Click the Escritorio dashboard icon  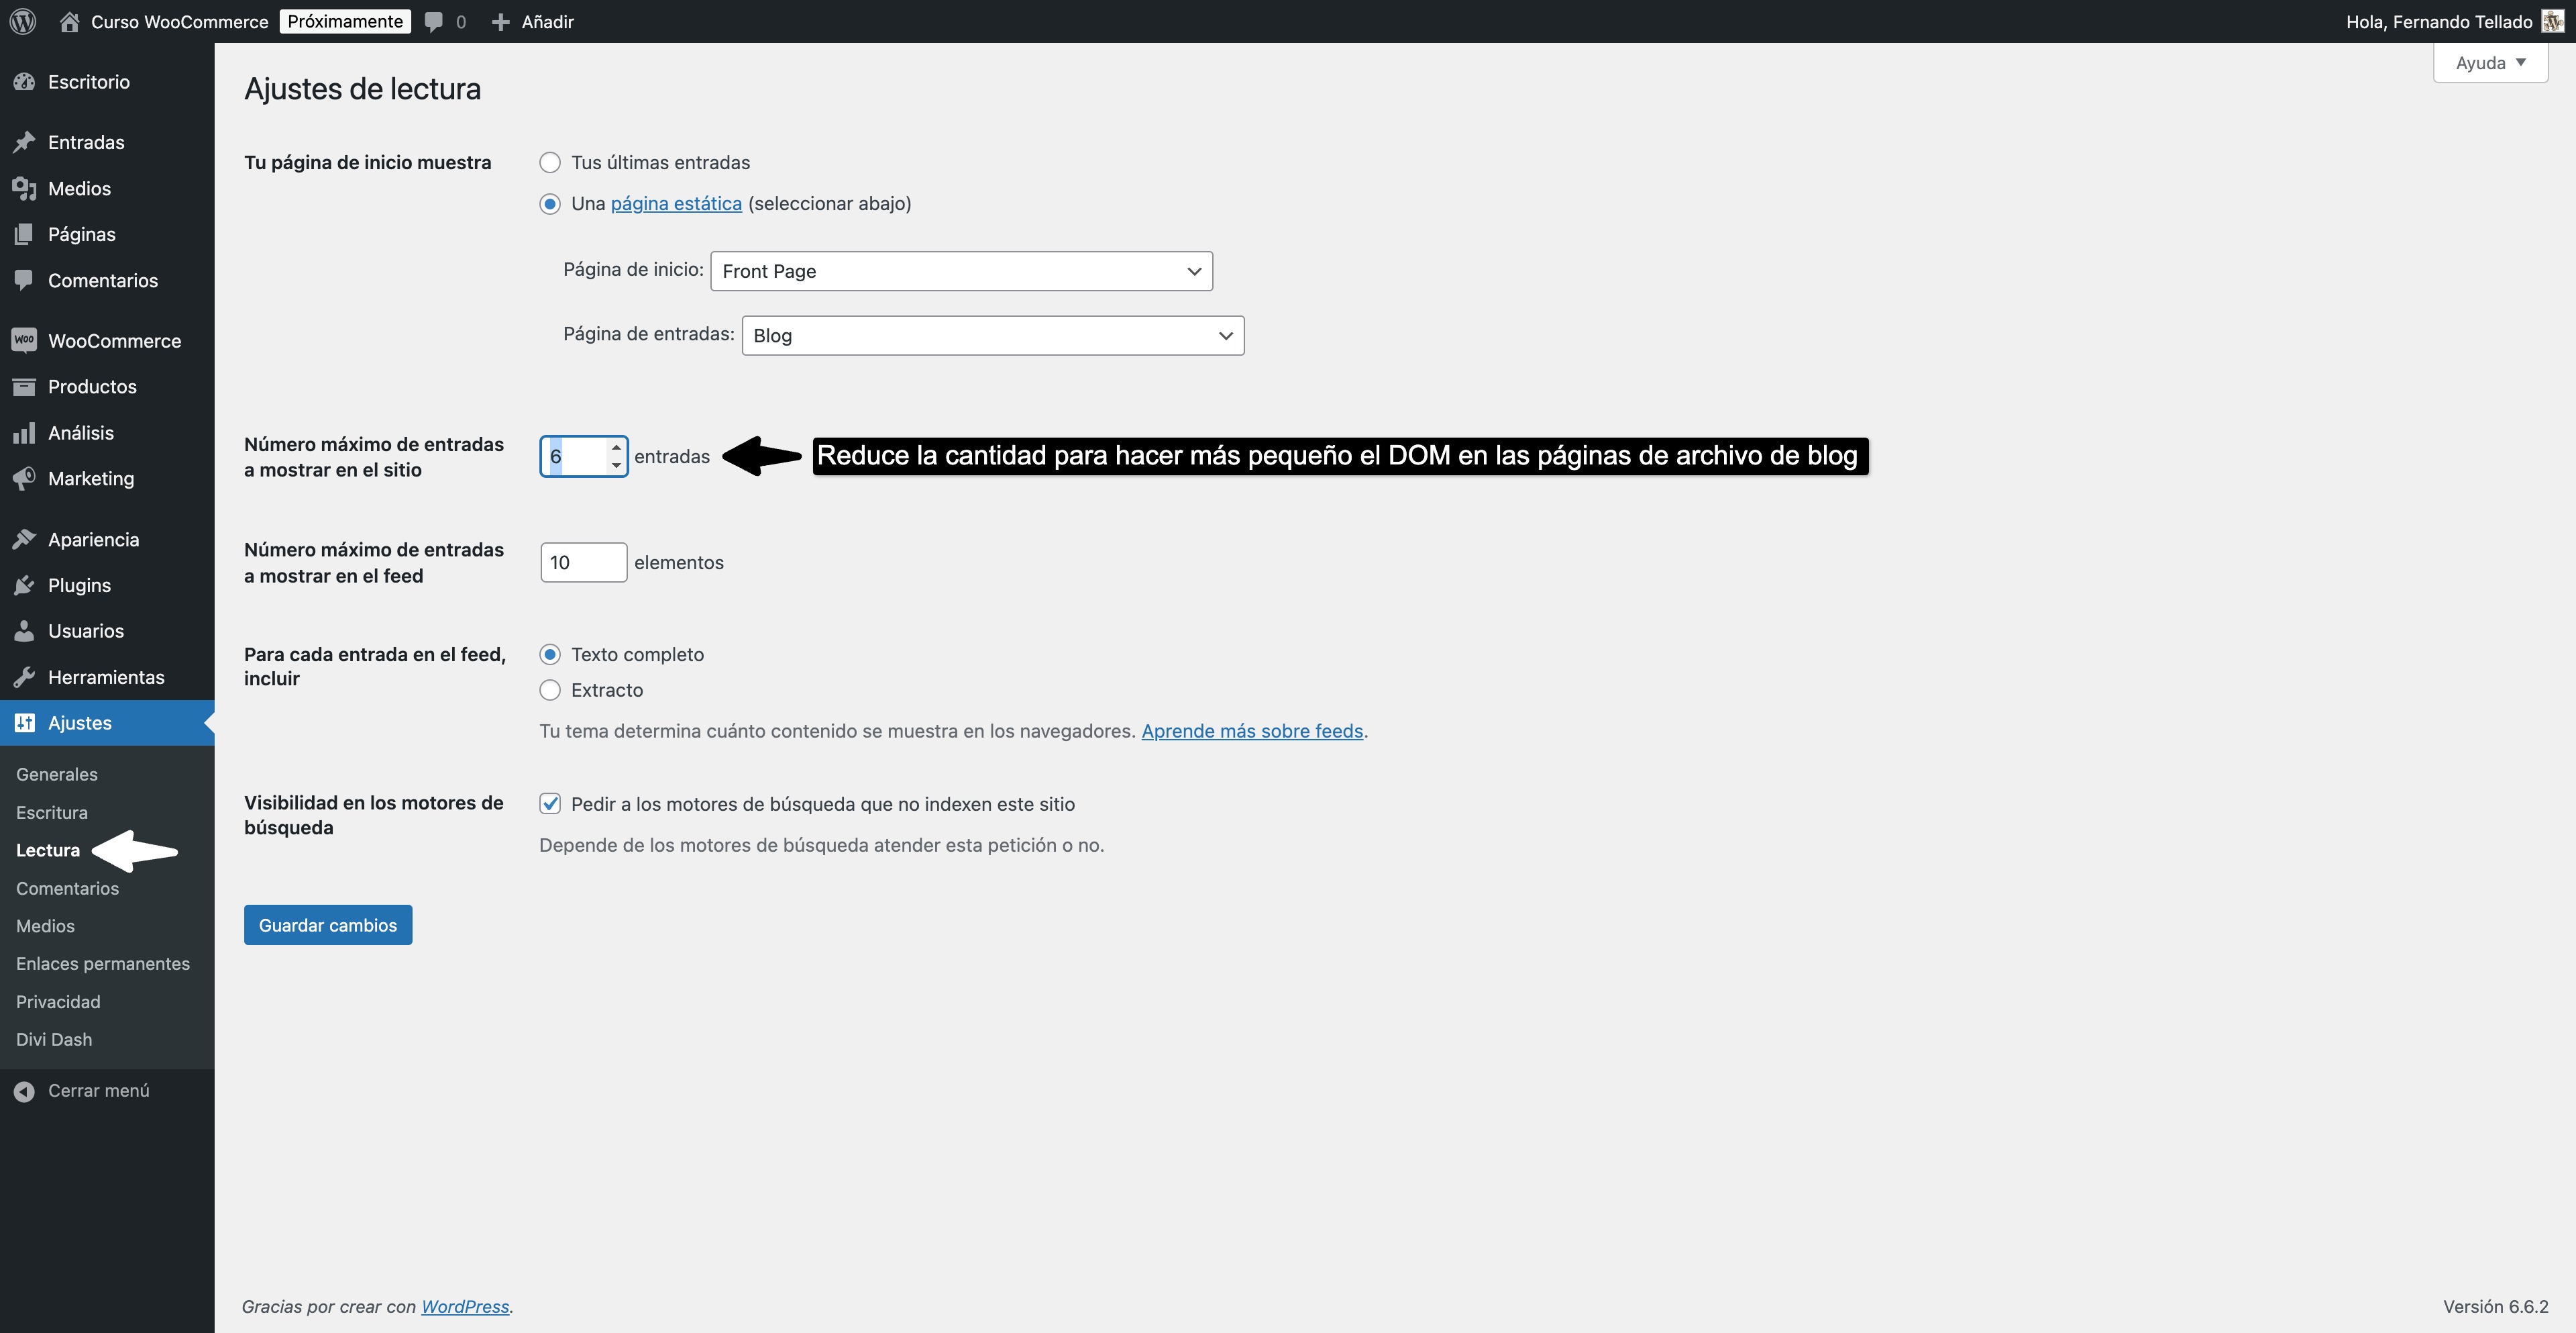25,82
